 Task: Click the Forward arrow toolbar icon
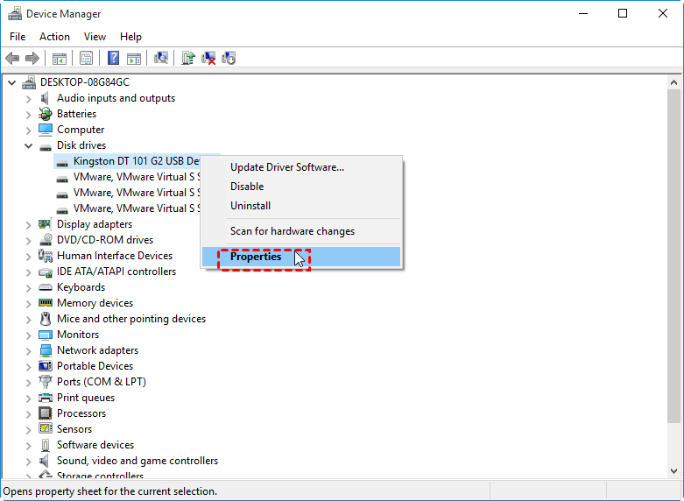click(32, 58)
